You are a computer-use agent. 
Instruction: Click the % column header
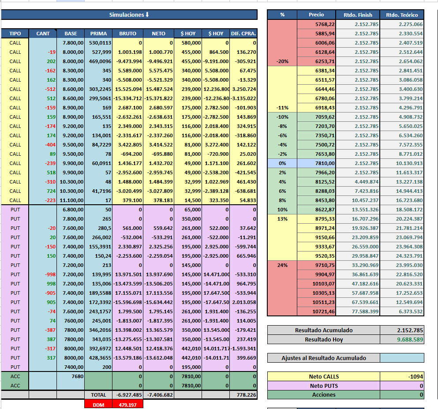point(282,15)
